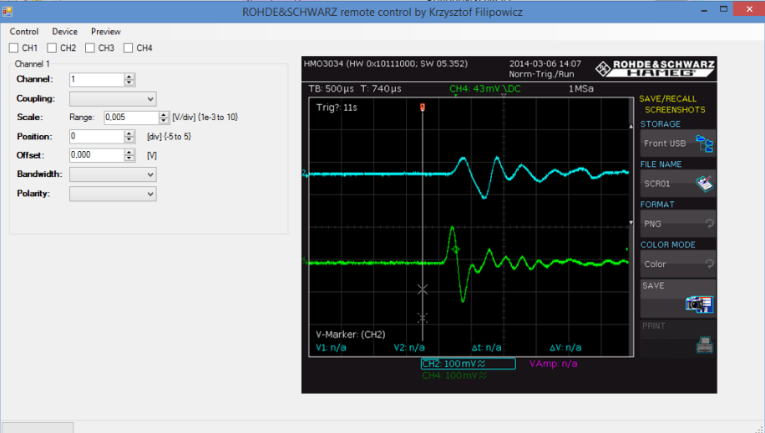This screenshot has width=765, height=433.
Task: Click the upper X cursor marker on the vertical line
Action: click(423, 290)
